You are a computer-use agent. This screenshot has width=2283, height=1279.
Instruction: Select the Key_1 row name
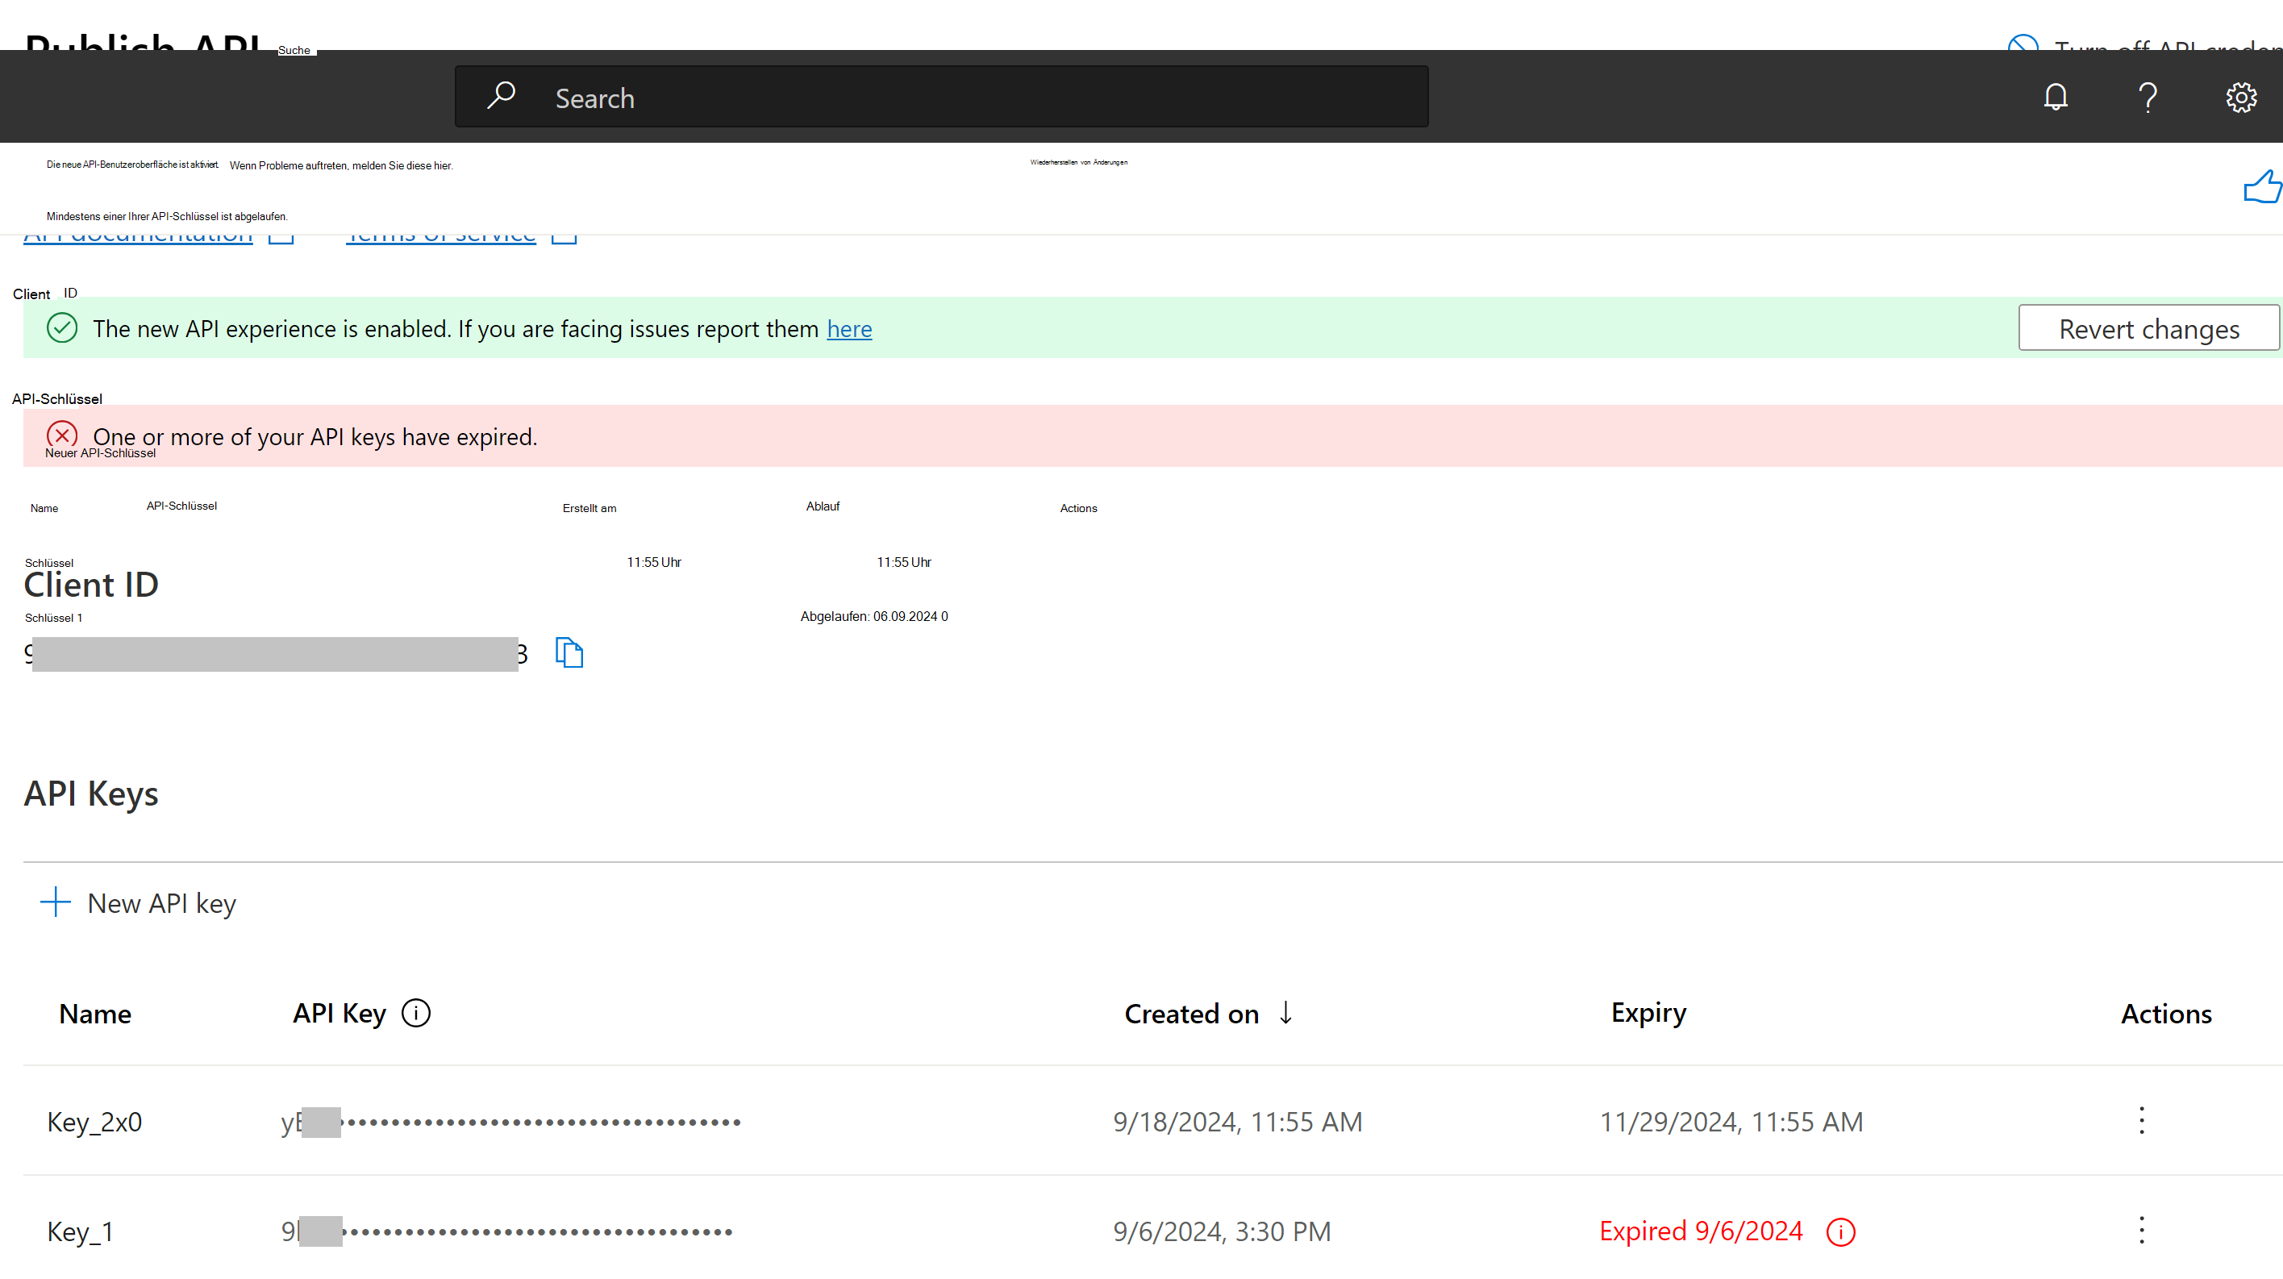coord(81,1232)
